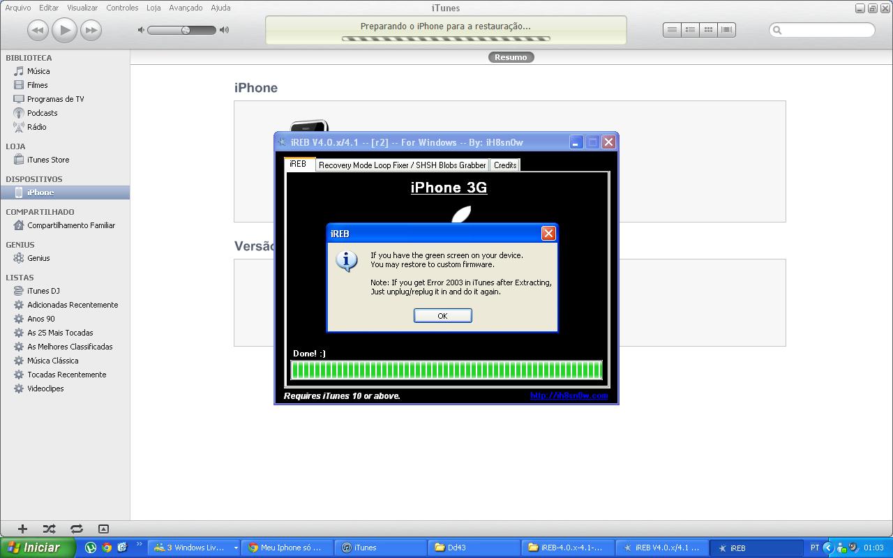Open the Avançado menu
The image size is (893, 558).
(186, 8)
